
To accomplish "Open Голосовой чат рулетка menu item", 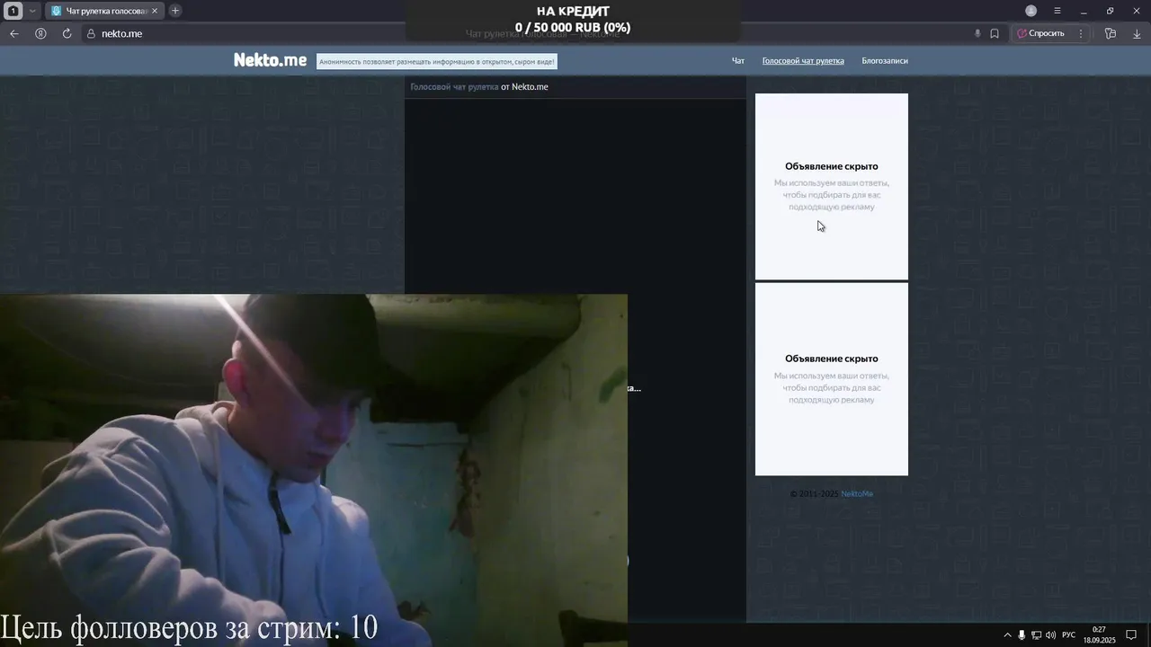I will click(803, 61).
